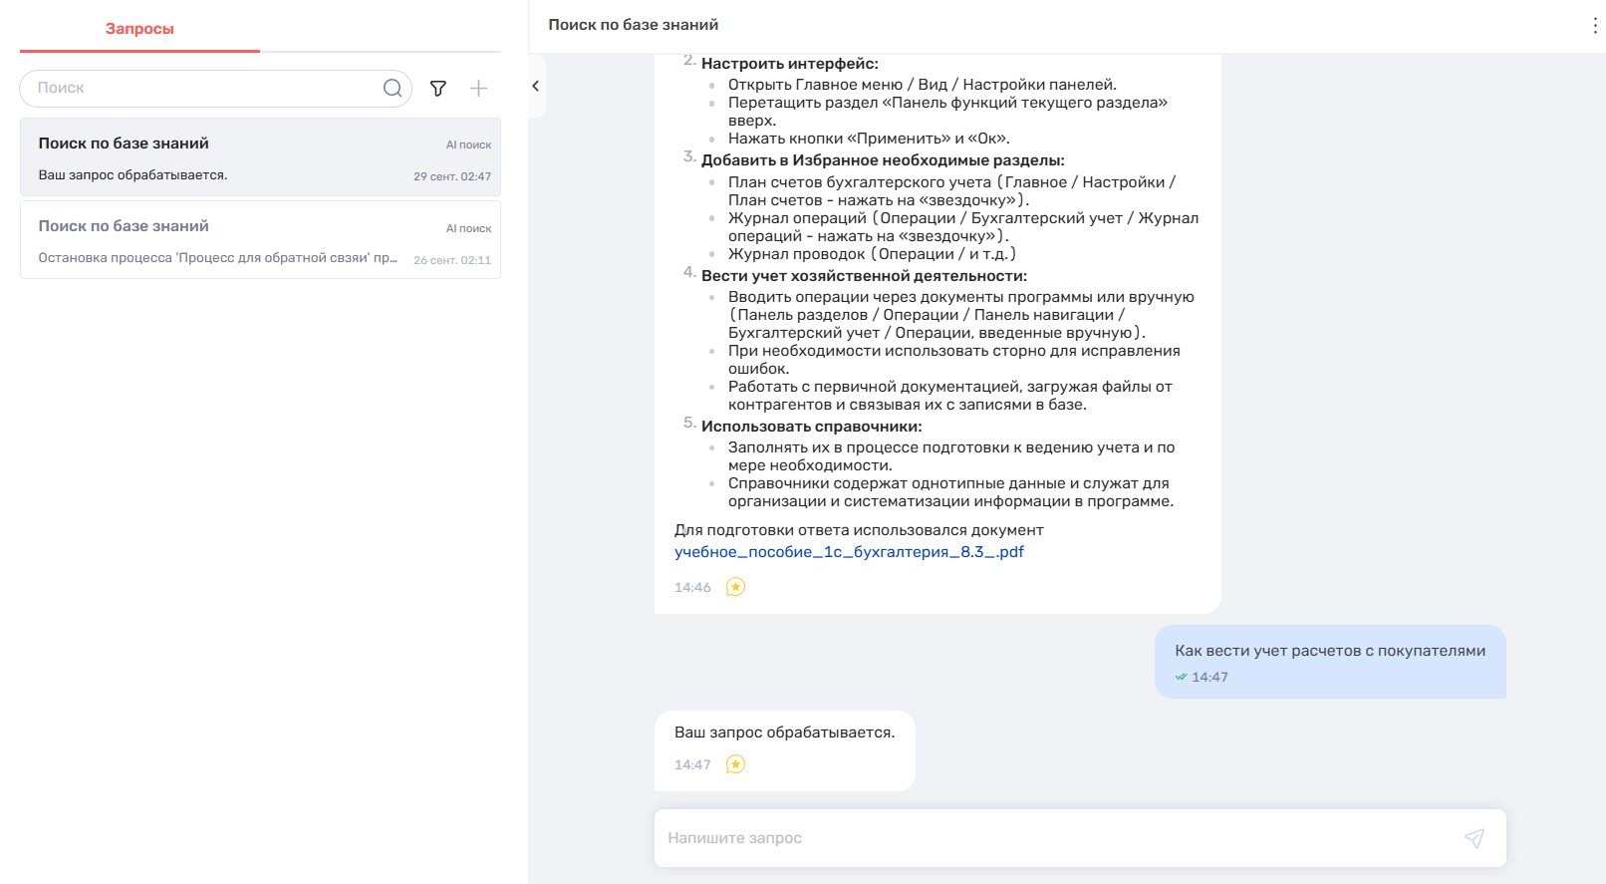
Task: Click the send message paper plane icon
Action: (1473, 838)
